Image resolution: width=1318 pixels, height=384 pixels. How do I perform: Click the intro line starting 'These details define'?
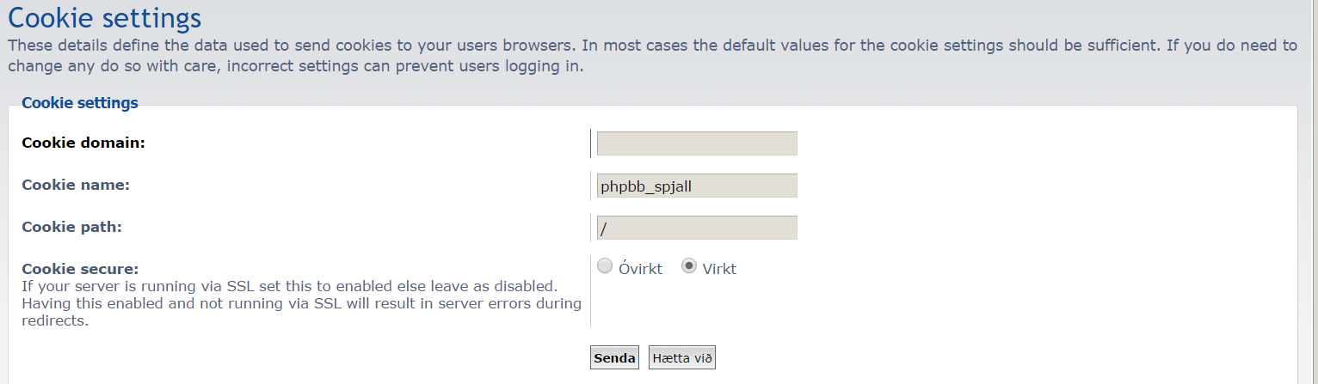tap(652, 46)
